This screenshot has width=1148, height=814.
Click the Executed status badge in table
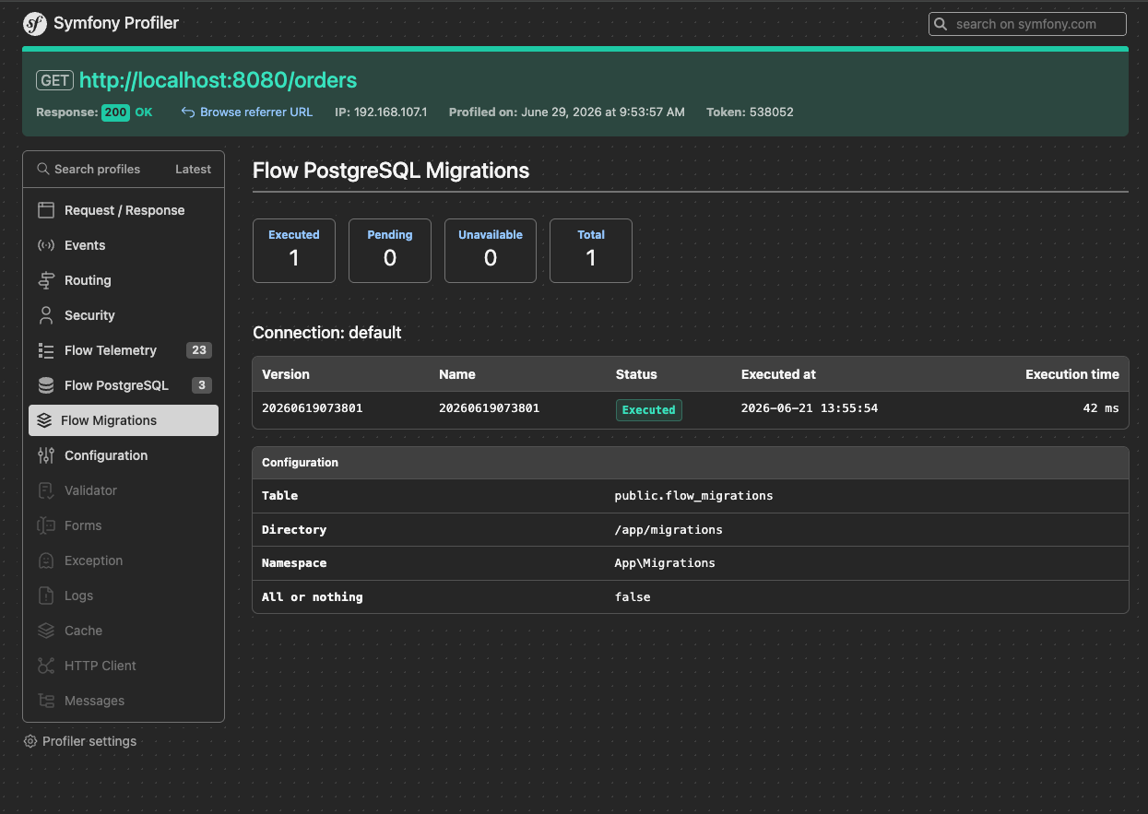coord(649,410)
